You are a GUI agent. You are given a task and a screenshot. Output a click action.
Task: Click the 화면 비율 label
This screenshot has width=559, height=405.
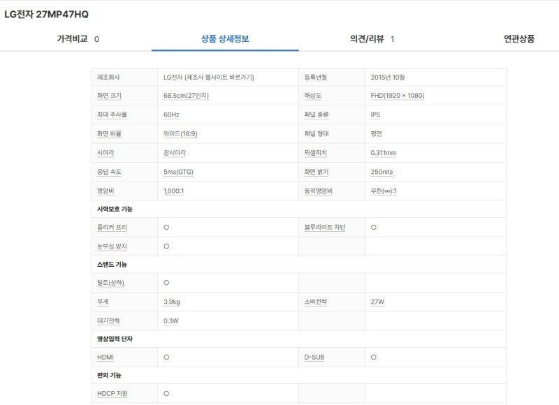tap(109, 133)
